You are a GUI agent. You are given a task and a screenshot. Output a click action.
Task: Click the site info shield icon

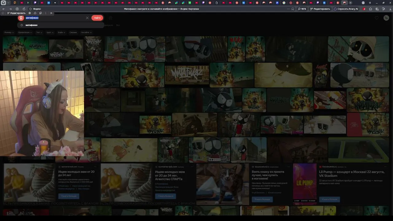tap(30, 9)
